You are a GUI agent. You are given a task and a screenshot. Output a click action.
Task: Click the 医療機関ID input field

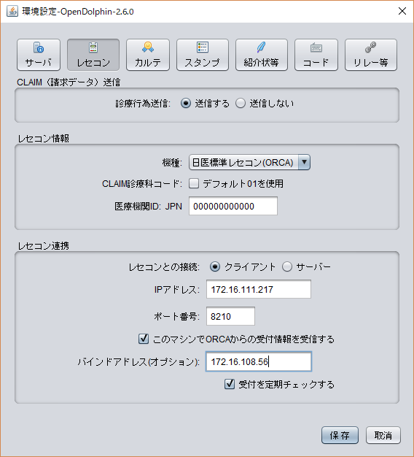pyautogui.click(x=233, y=206)
